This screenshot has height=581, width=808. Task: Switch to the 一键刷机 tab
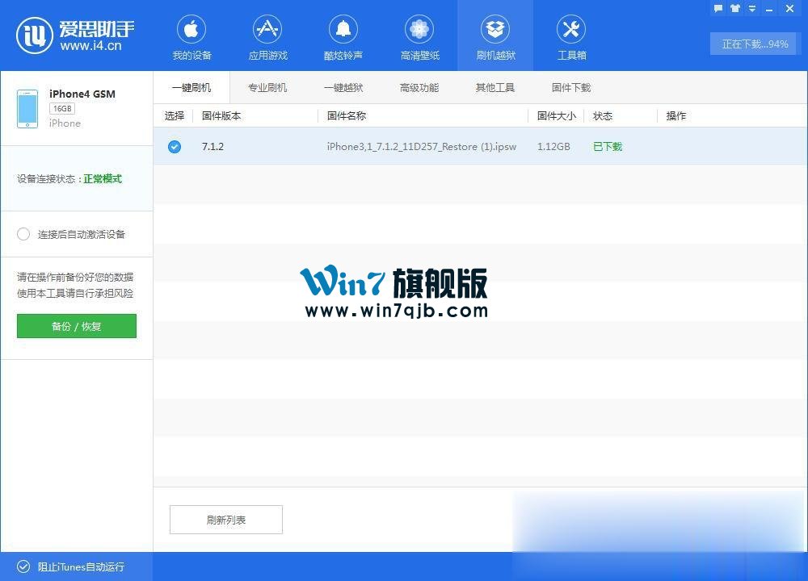click(191, 87)
